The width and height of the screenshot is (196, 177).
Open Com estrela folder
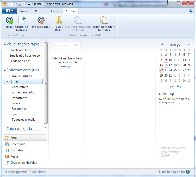20,87
